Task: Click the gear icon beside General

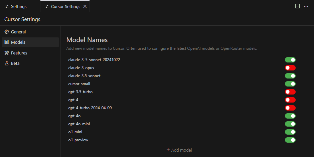Action: click(7, 32)
